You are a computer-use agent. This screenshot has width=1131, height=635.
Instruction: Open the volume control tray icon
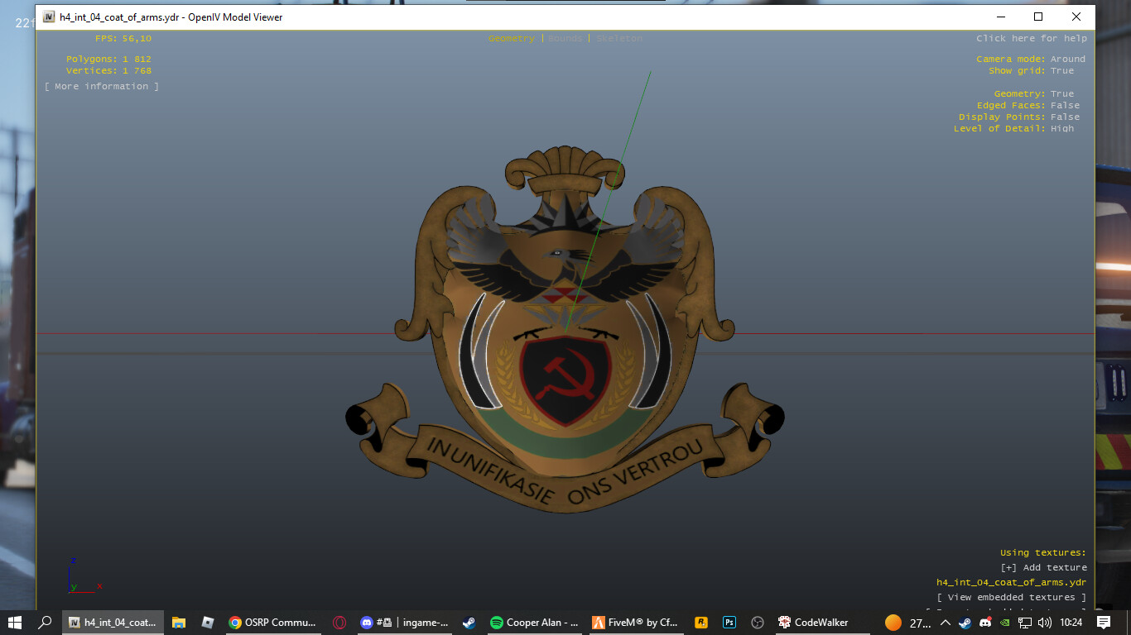tap(1045, 622)
